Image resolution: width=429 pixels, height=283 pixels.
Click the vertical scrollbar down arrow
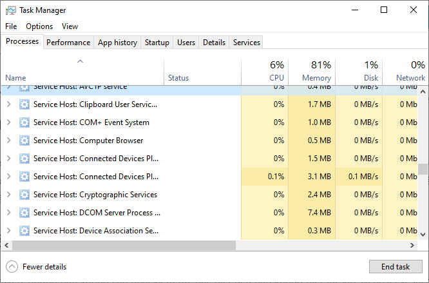click(423, 235)
